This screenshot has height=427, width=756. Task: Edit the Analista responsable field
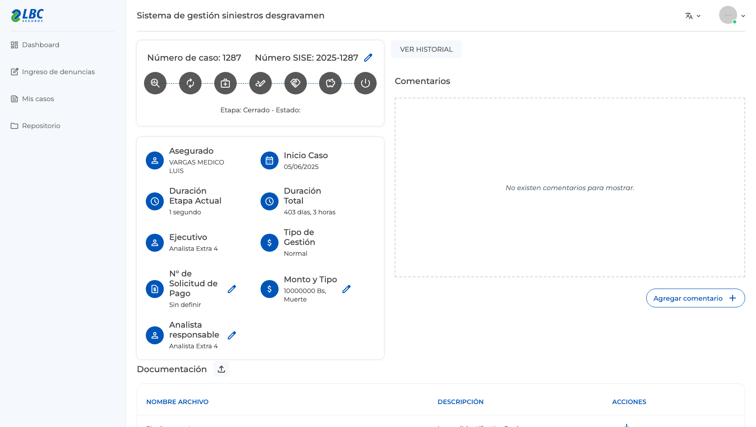(232, 335)
